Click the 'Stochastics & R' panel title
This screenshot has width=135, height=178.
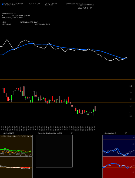click(110, 133)
